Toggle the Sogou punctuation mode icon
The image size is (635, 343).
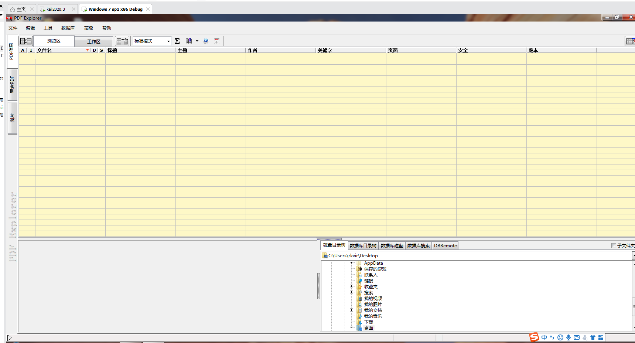point(552,337)
